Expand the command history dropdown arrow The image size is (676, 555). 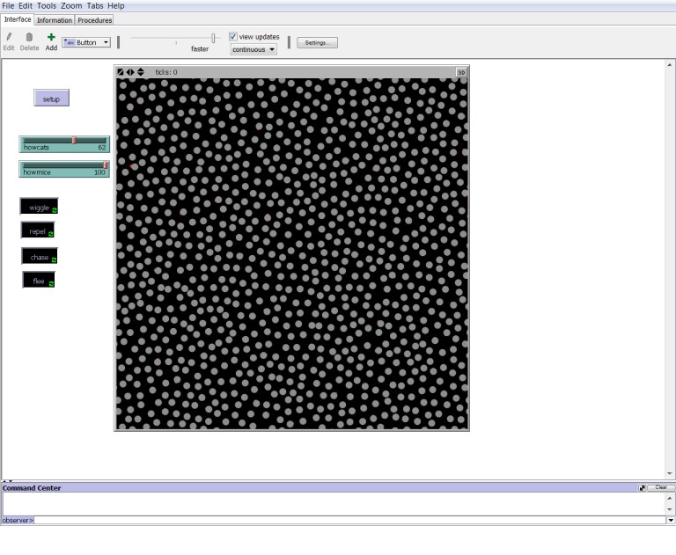(x=670, y=521)
